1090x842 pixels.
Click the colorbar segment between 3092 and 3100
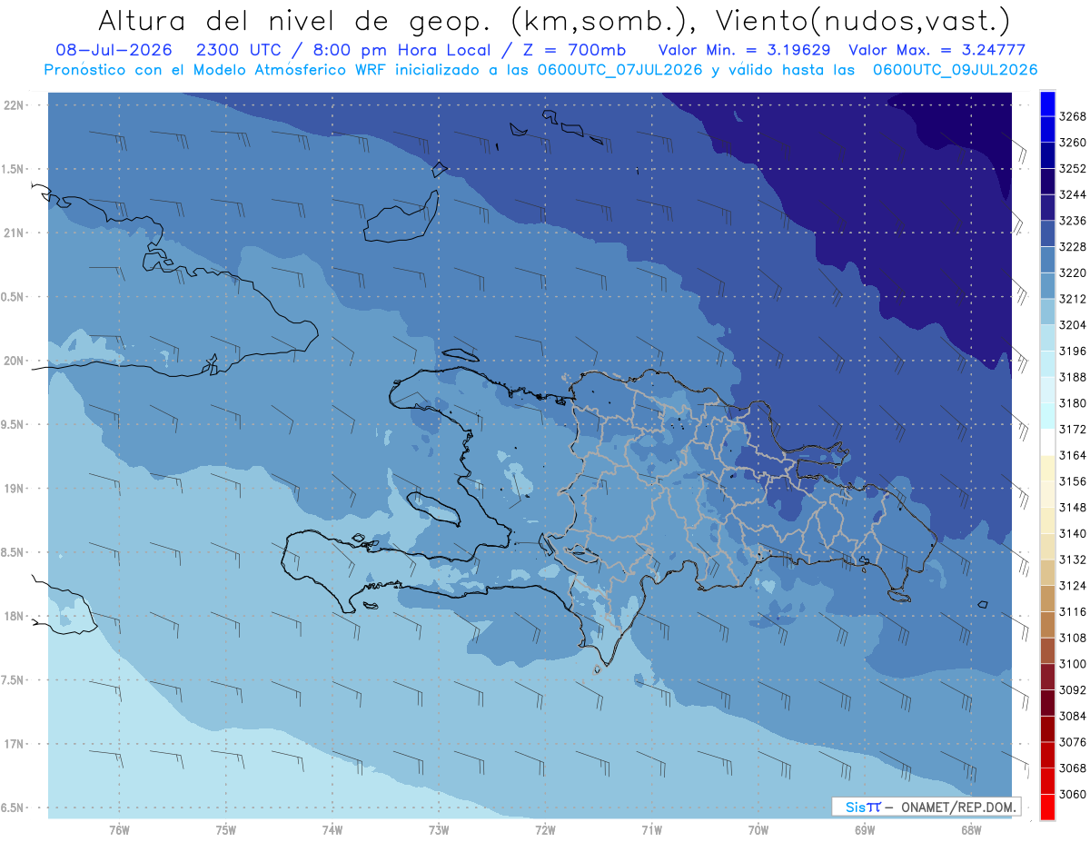click(1046, 677)
